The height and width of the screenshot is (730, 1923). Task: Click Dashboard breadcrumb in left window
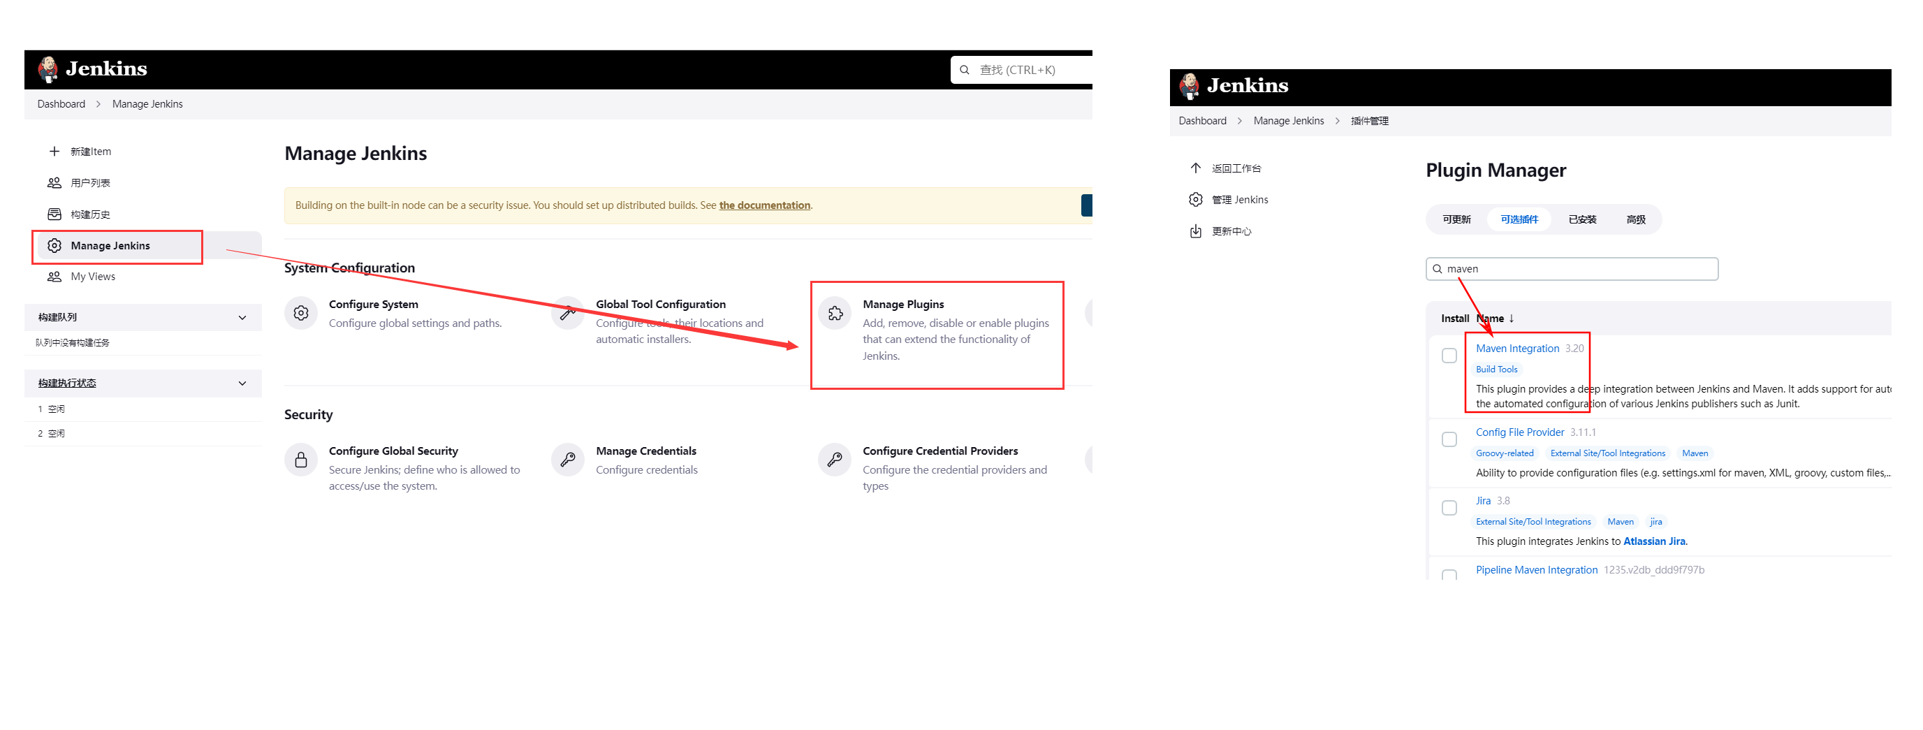pos(61,105)
